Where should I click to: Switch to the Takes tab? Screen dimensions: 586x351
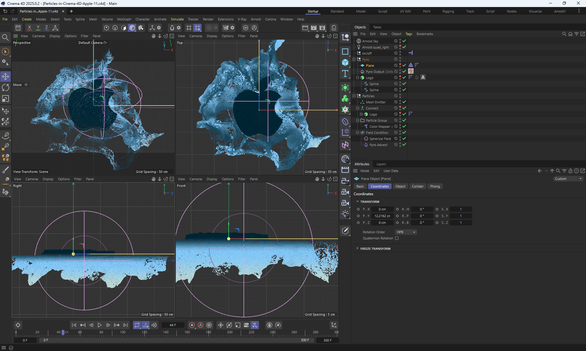(377, 27)
